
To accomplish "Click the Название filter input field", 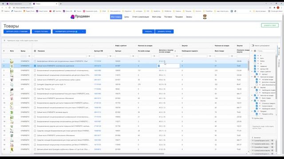I will click(60, 56).
